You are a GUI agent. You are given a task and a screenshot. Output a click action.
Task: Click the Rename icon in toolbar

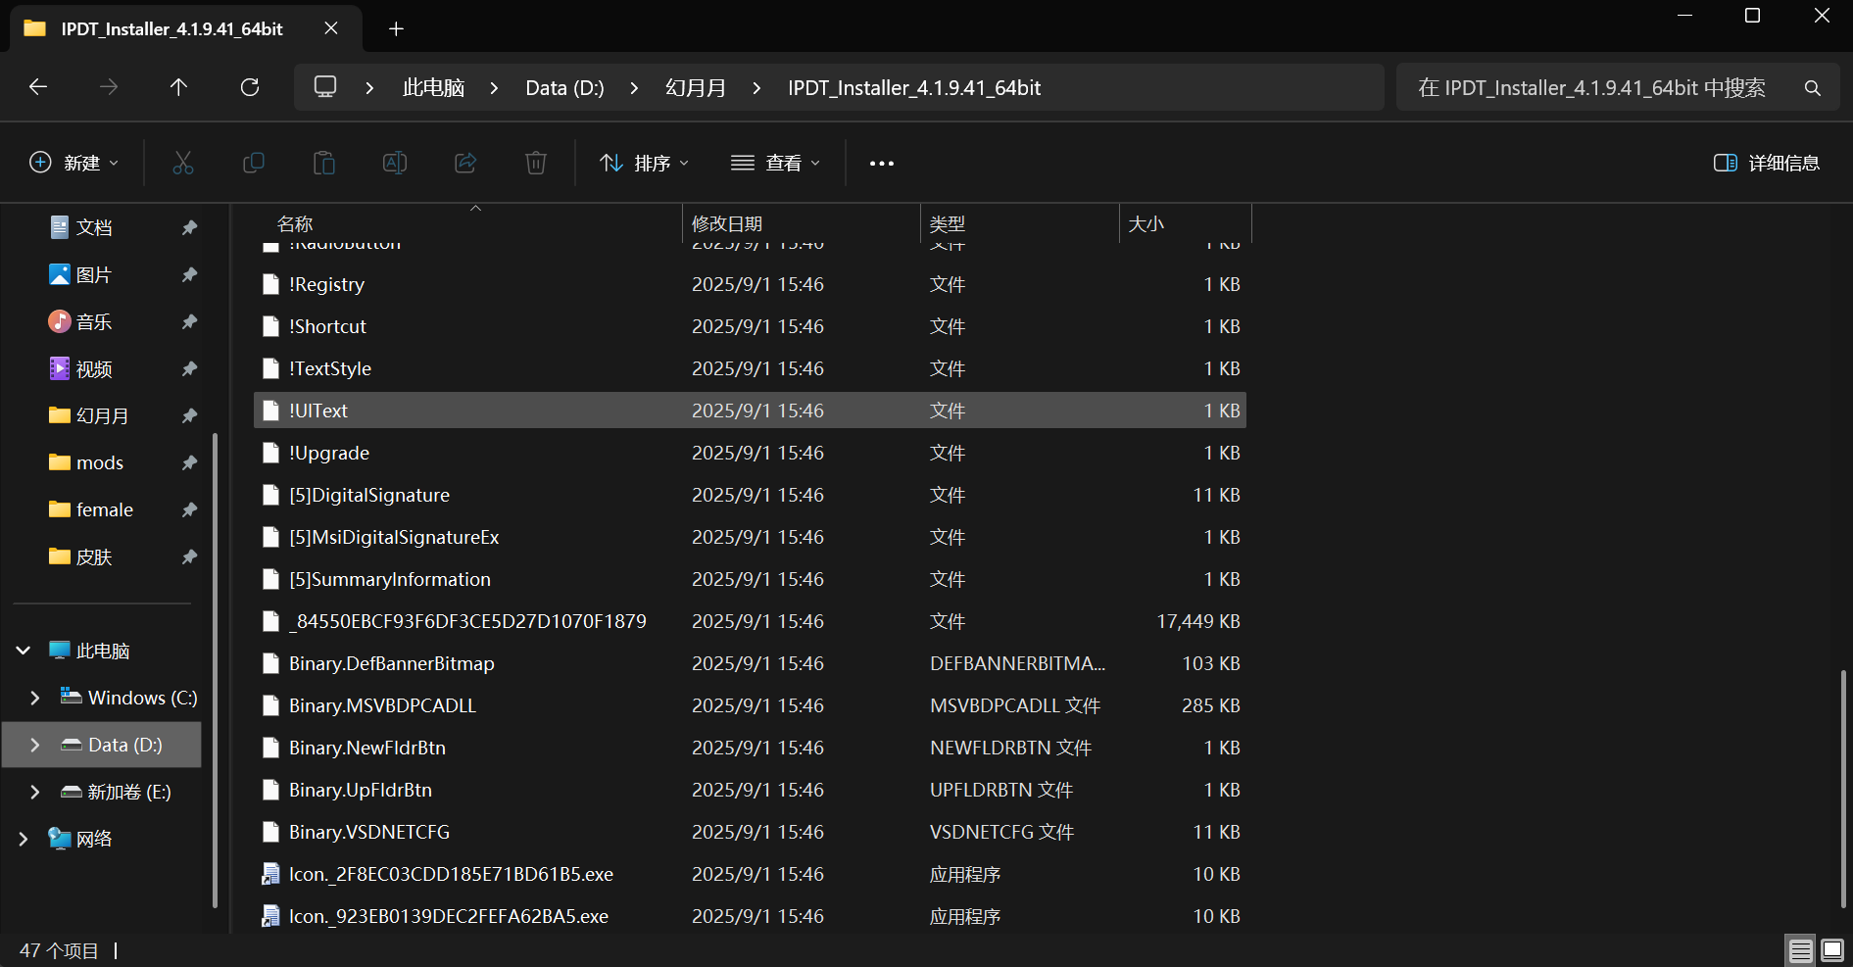click(395, 163)
